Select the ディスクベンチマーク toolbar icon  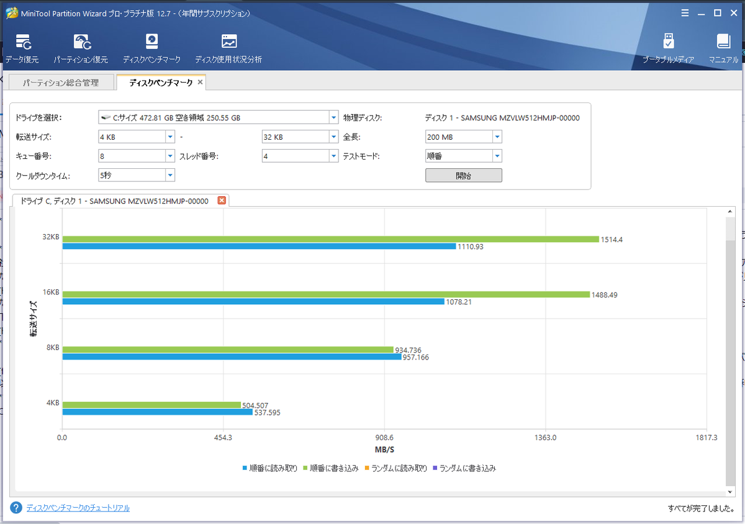pos(151,49)
